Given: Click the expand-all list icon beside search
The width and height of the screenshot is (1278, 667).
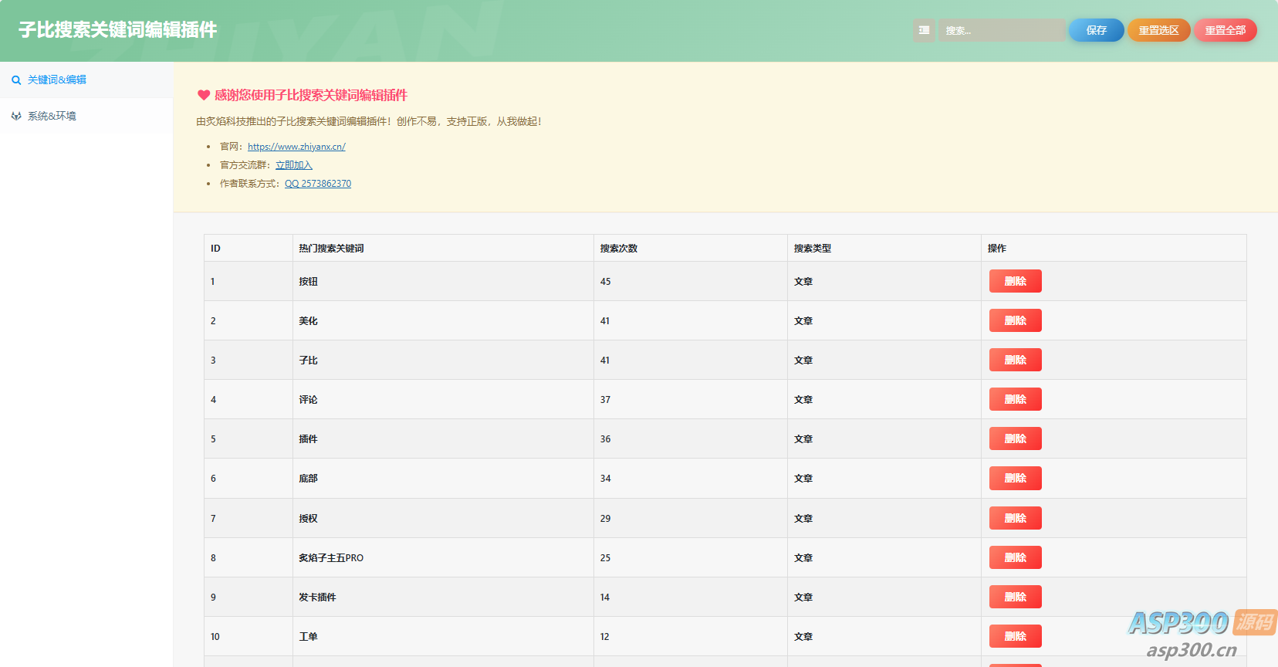Looking at the screenshot, I should [924, 30].
